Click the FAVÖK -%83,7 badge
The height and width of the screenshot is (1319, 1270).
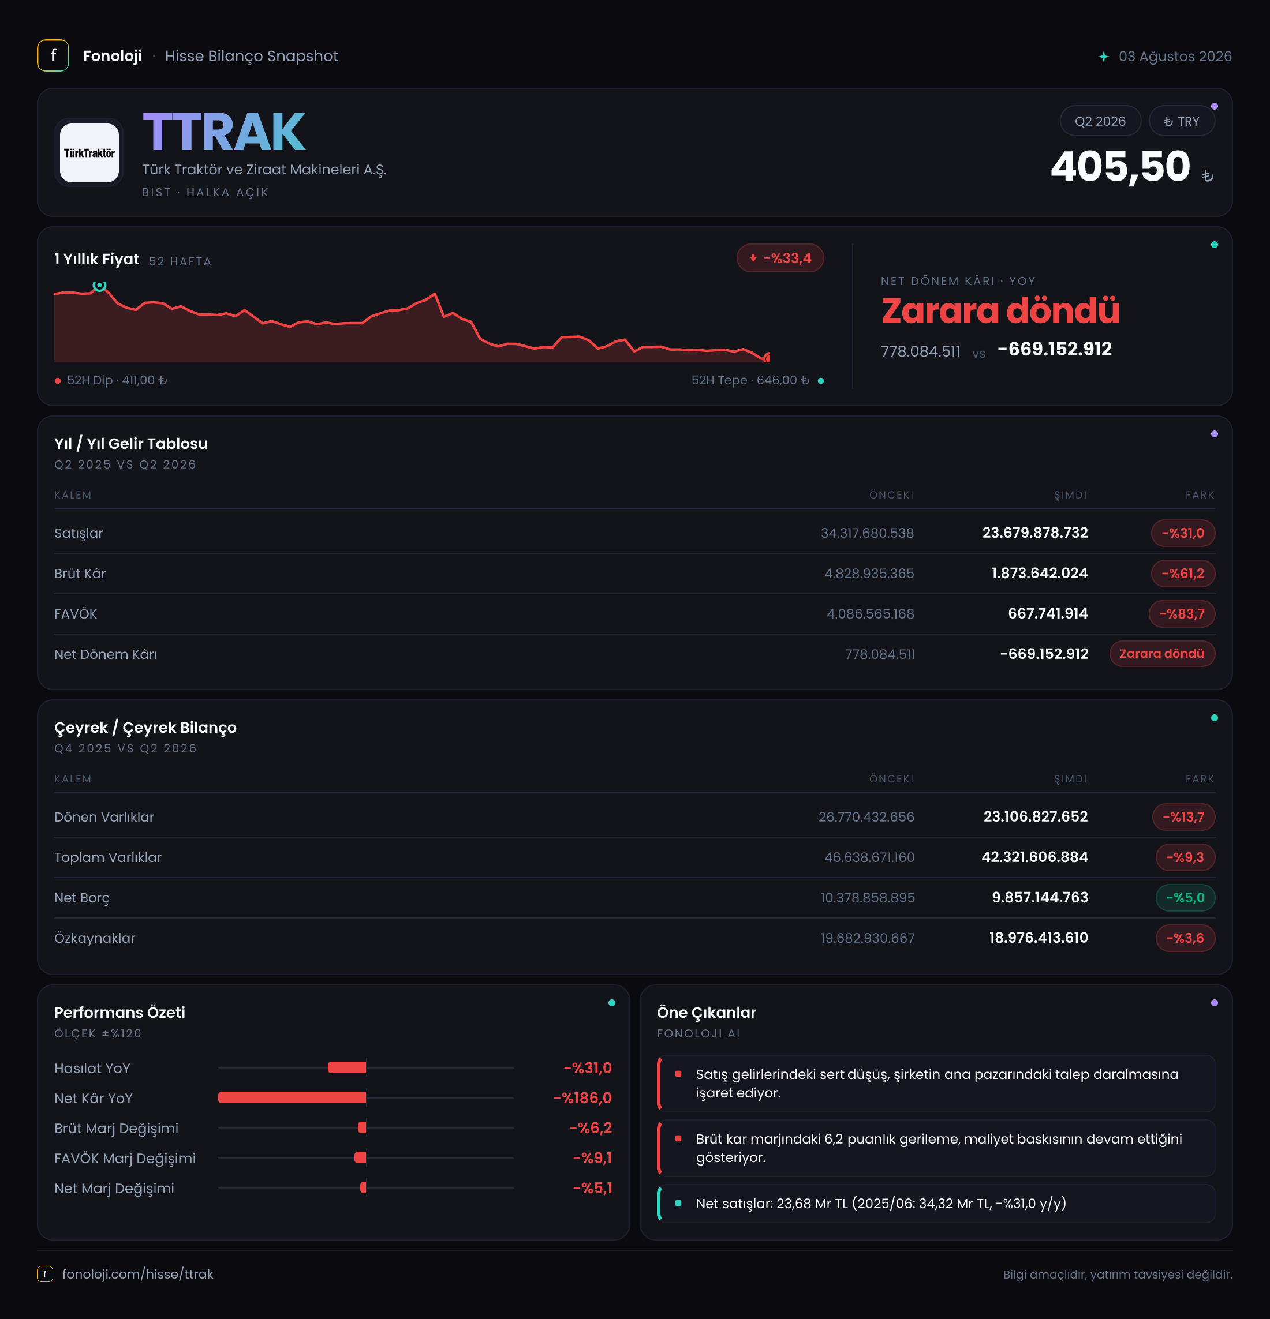click(x=1182, y=614)
